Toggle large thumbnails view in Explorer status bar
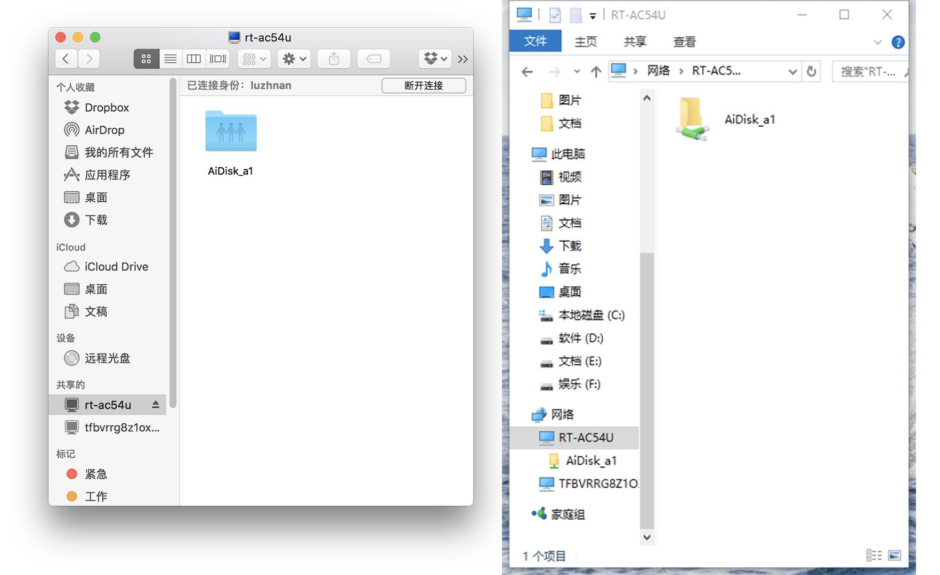Image resolution: width=940 pixels, height=575 pixels. [x=894, y=555]
